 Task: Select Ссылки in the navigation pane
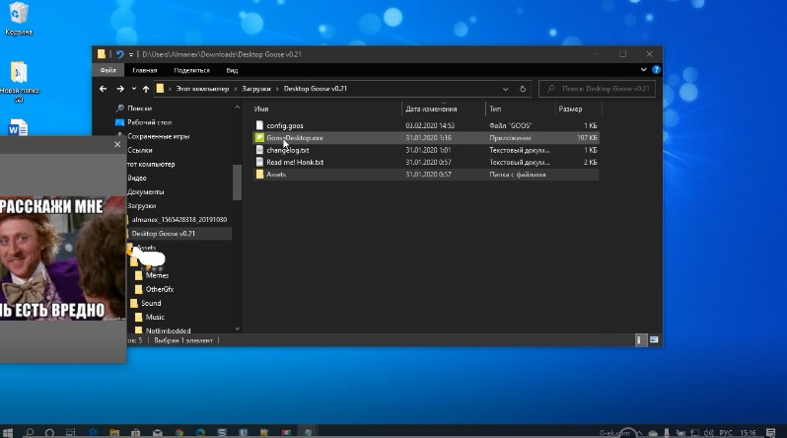click(x=139, y=150)
